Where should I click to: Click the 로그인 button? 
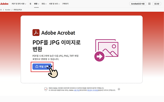157,4
